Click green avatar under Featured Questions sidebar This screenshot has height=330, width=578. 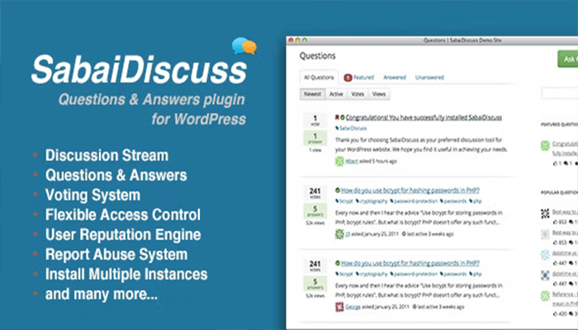pos(545,145)
